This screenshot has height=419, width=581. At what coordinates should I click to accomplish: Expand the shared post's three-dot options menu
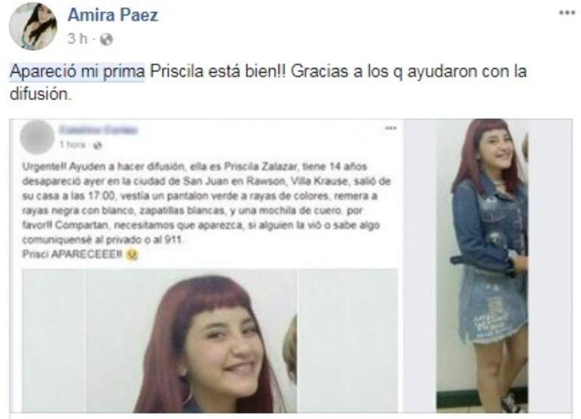pos(390,128)
